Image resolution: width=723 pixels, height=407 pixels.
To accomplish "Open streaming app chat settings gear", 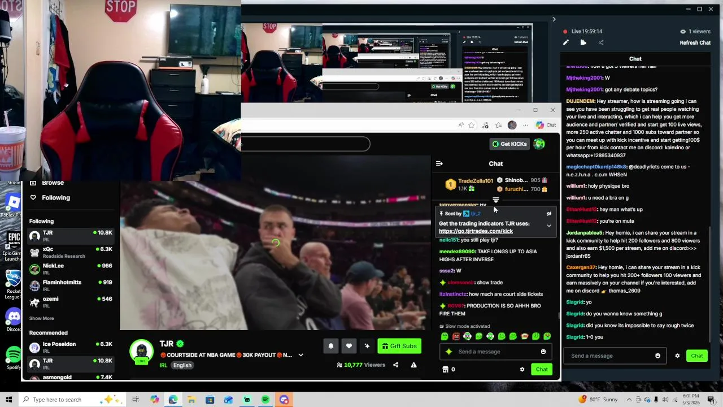I will click(677, 356).
